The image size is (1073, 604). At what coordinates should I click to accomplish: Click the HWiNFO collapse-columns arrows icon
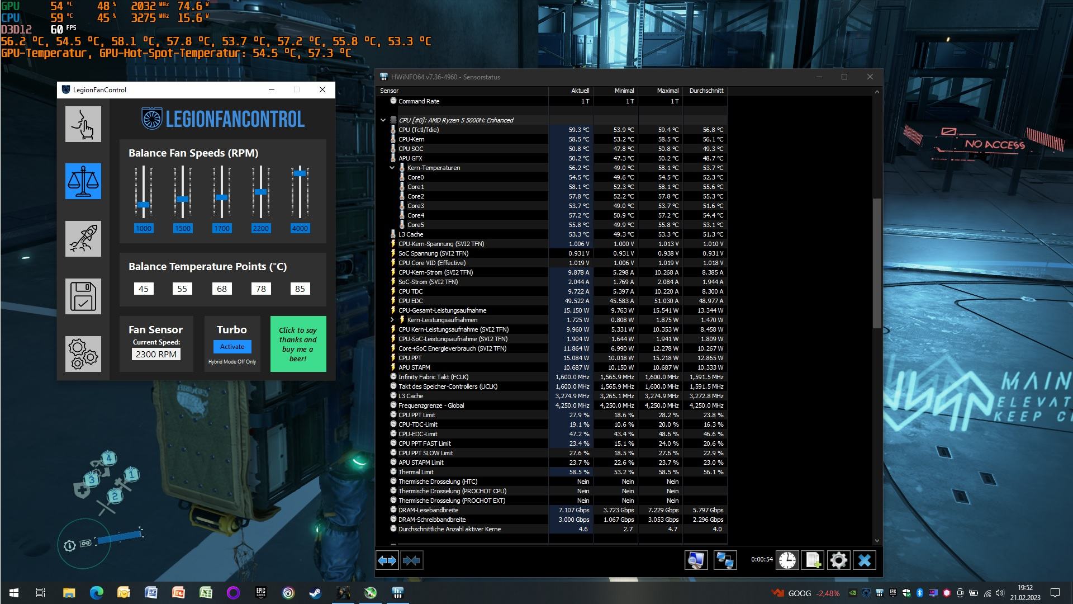412,560
